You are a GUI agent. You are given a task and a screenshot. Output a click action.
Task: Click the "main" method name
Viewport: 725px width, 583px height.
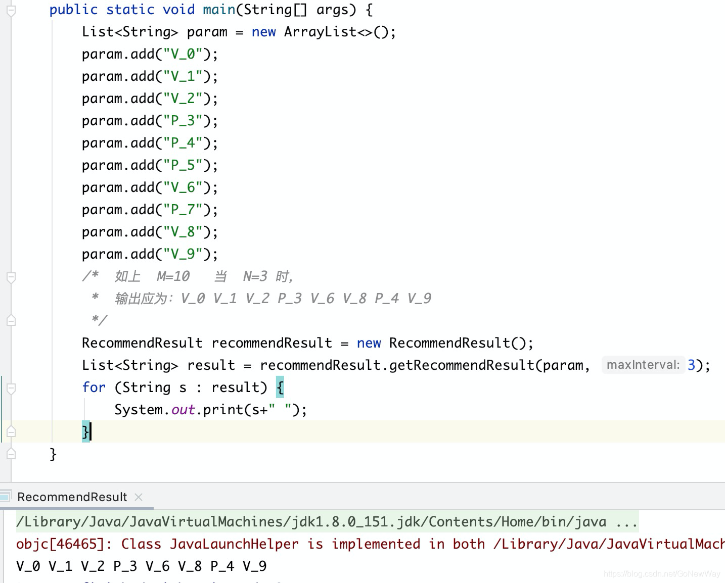[x=219, y=10]
